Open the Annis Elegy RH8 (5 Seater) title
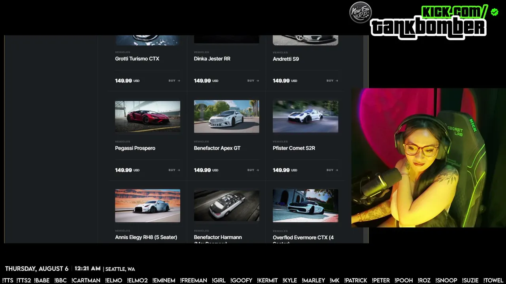Screen dimensions: 506x284 pos(146,237)
